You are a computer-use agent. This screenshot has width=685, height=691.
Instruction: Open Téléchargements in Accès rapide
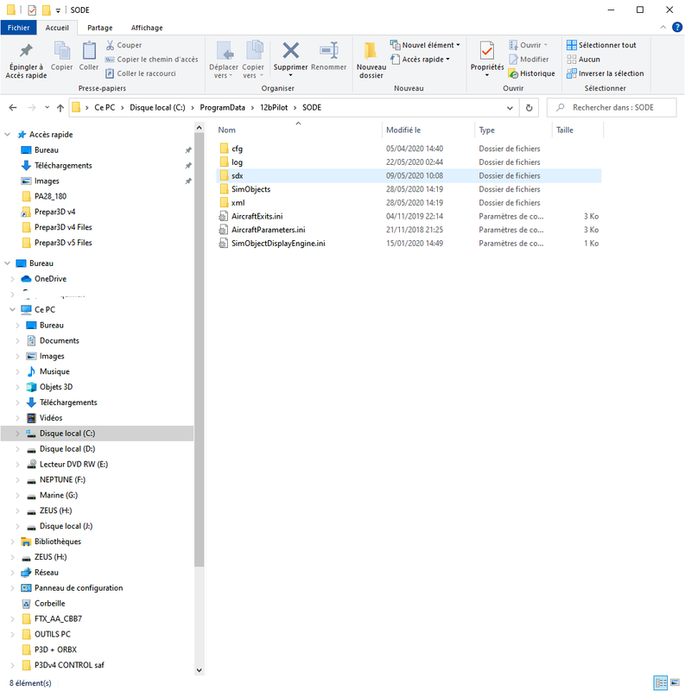[x=63, y=165]
